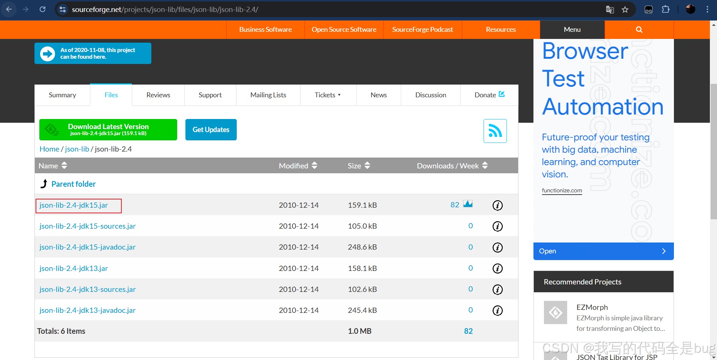View info icon for json-lib-2.4-jdk13.jar
The width and height of the screenshot is (717, 360).
click(497, 268)
